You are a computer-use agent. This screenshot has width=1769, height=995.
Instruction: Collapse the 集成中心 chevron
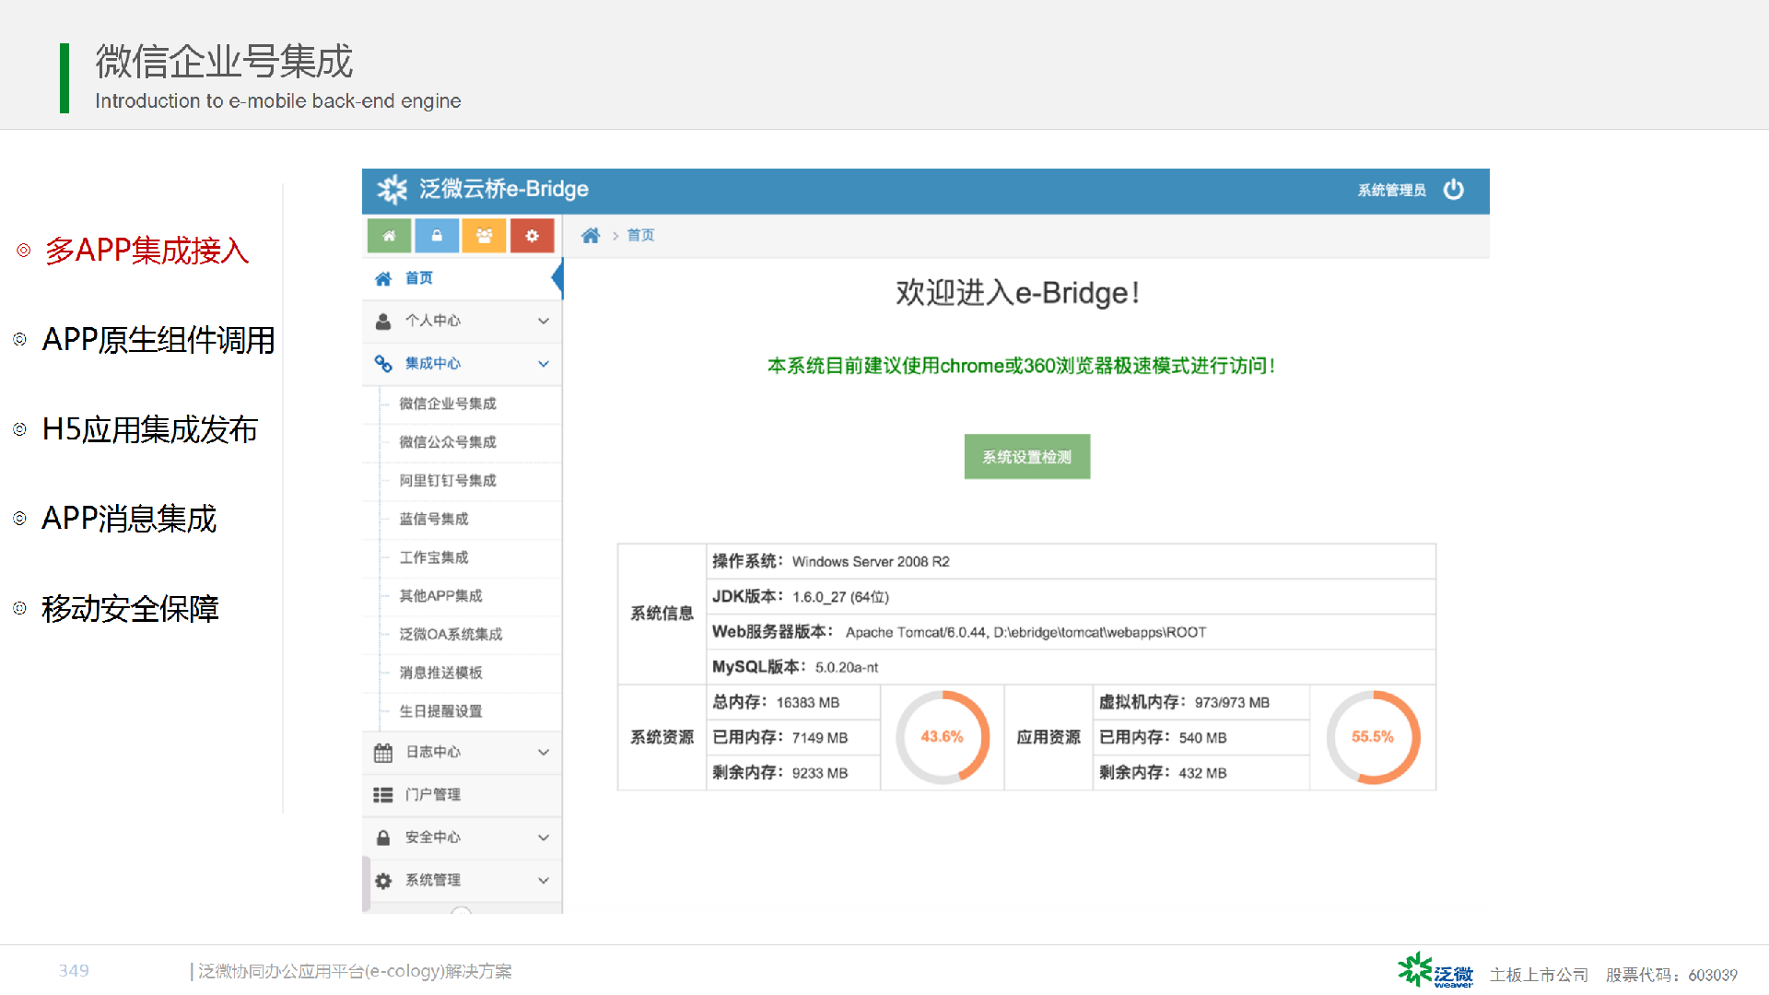(x=544, y=364)
